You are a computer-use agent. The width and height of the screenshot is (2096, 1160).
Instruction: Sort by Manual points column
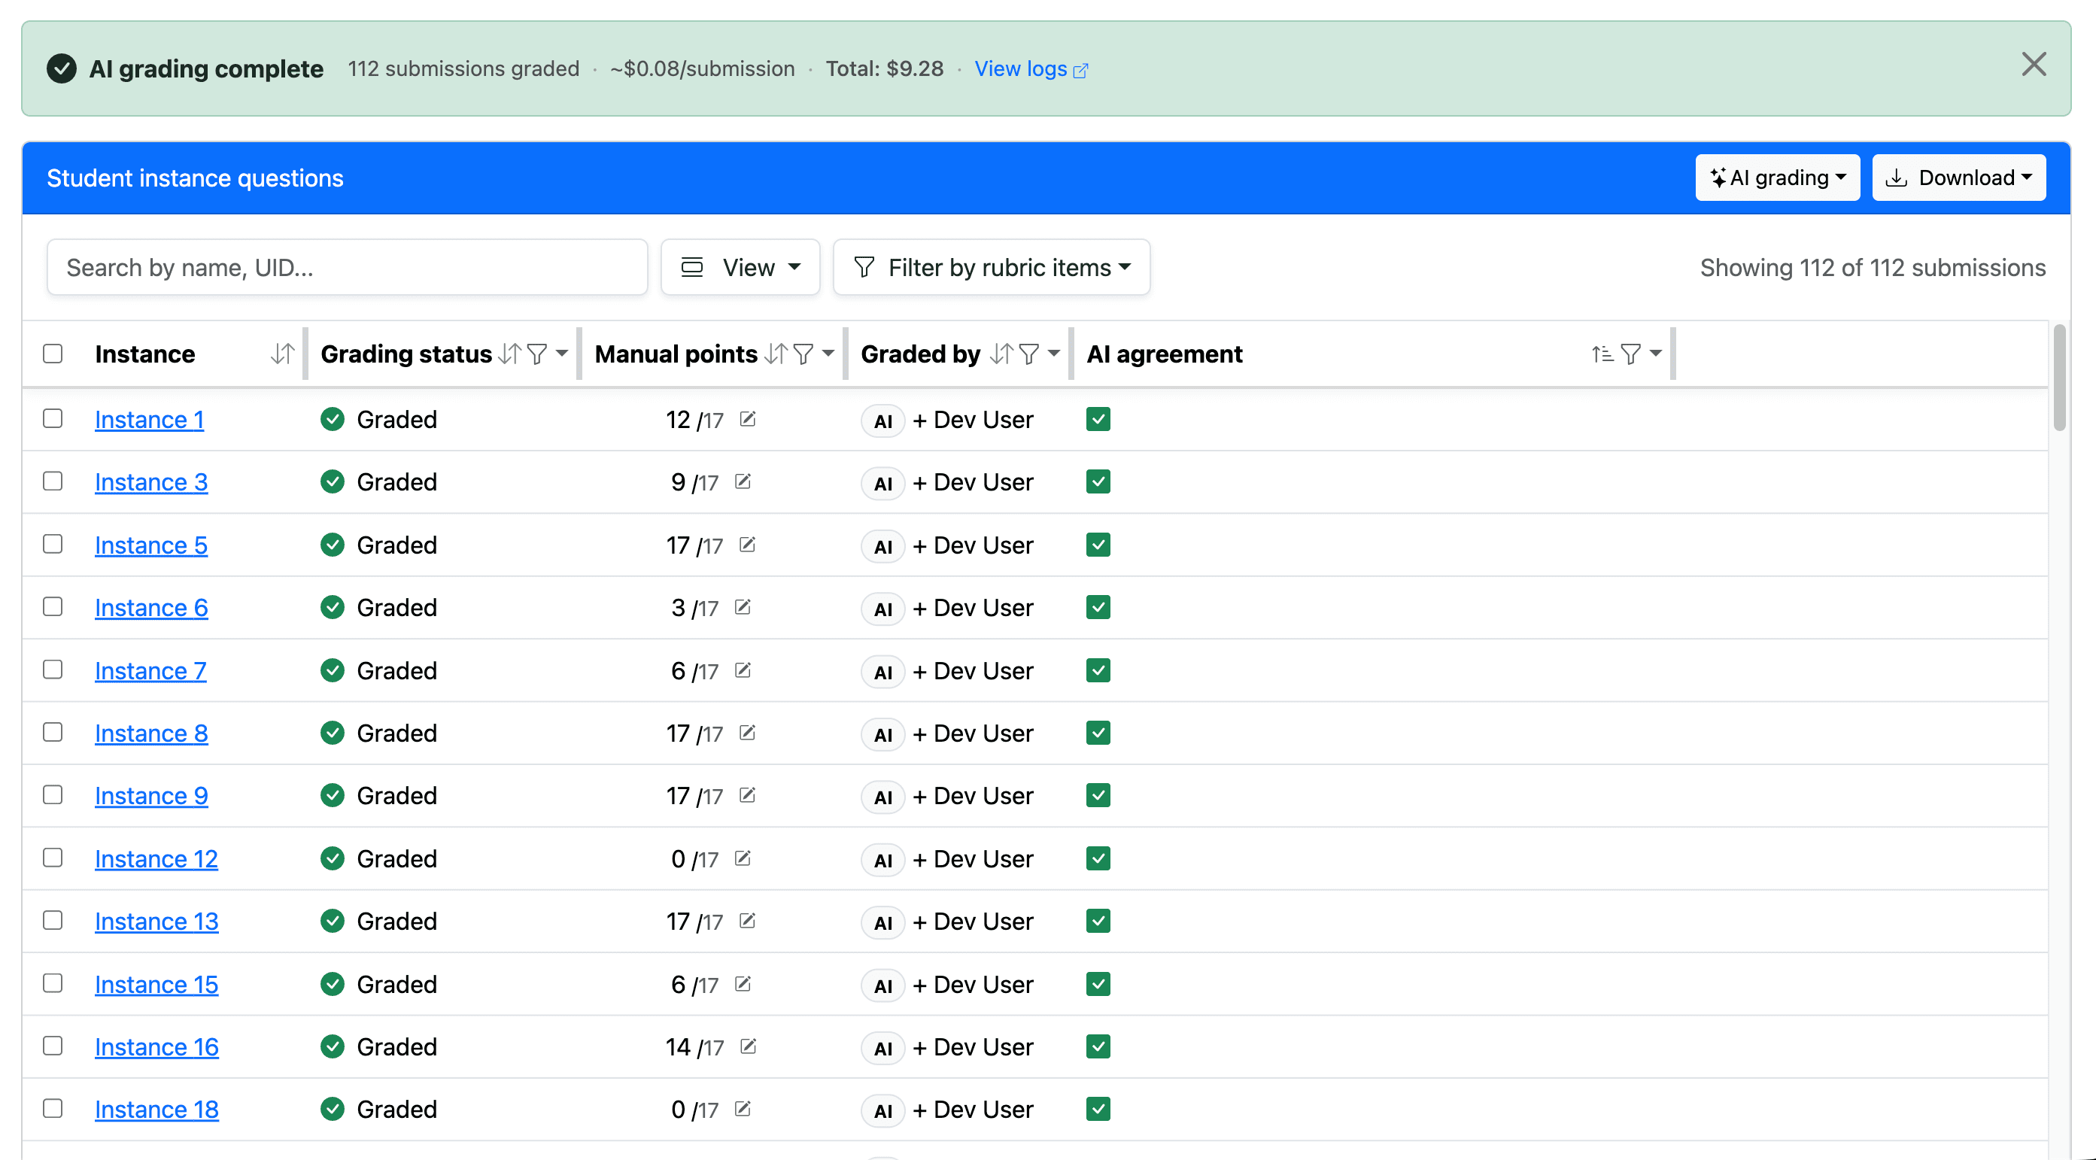click(x=776, y=354)
